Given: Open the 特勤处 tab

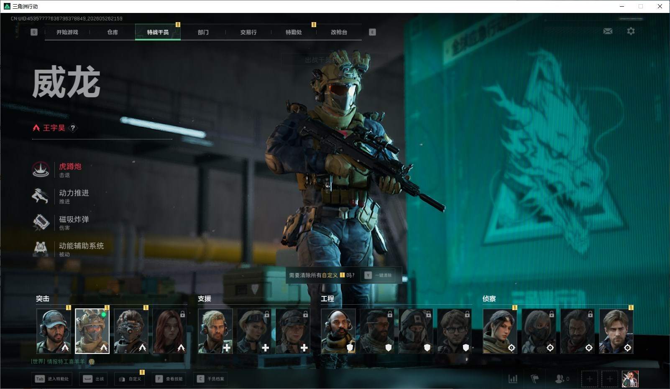Looking at the screenshot, I should point(294,32).
